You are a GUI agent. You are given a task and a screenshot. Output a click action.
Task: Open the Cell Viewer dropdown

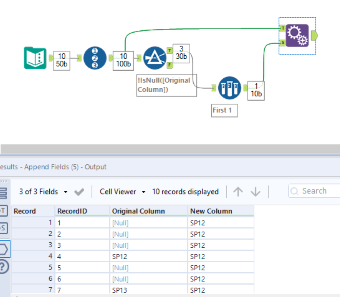121,191
